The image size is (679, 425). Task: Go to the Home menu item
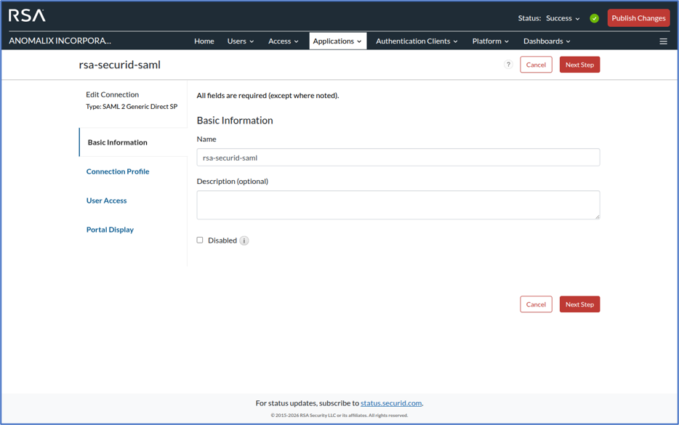coord(204,41)
